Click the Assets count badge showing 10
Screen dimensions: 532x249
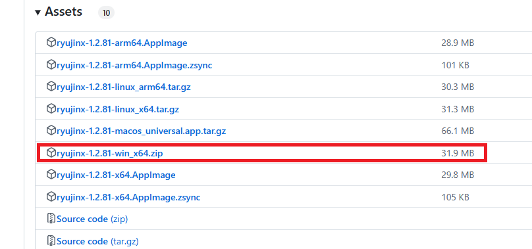pyautogui.click(x=106, y=13)
